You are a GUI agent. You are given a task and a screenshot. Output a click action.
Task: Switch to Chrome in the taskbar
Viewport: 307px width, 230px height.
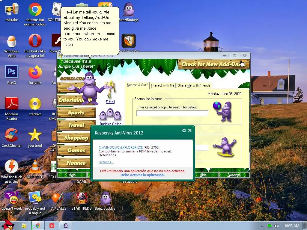point(38,226)
